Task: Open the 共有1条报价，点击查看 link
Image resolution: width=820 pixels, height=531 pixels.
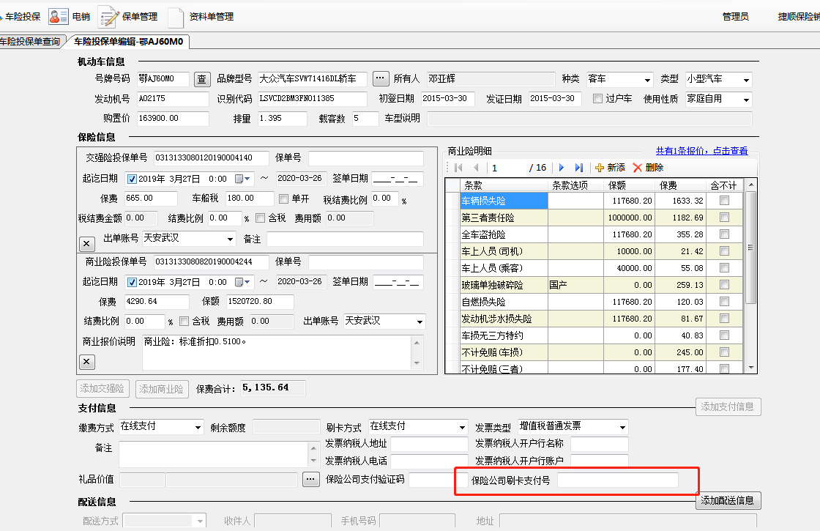Action: click(x=701, y=151)
